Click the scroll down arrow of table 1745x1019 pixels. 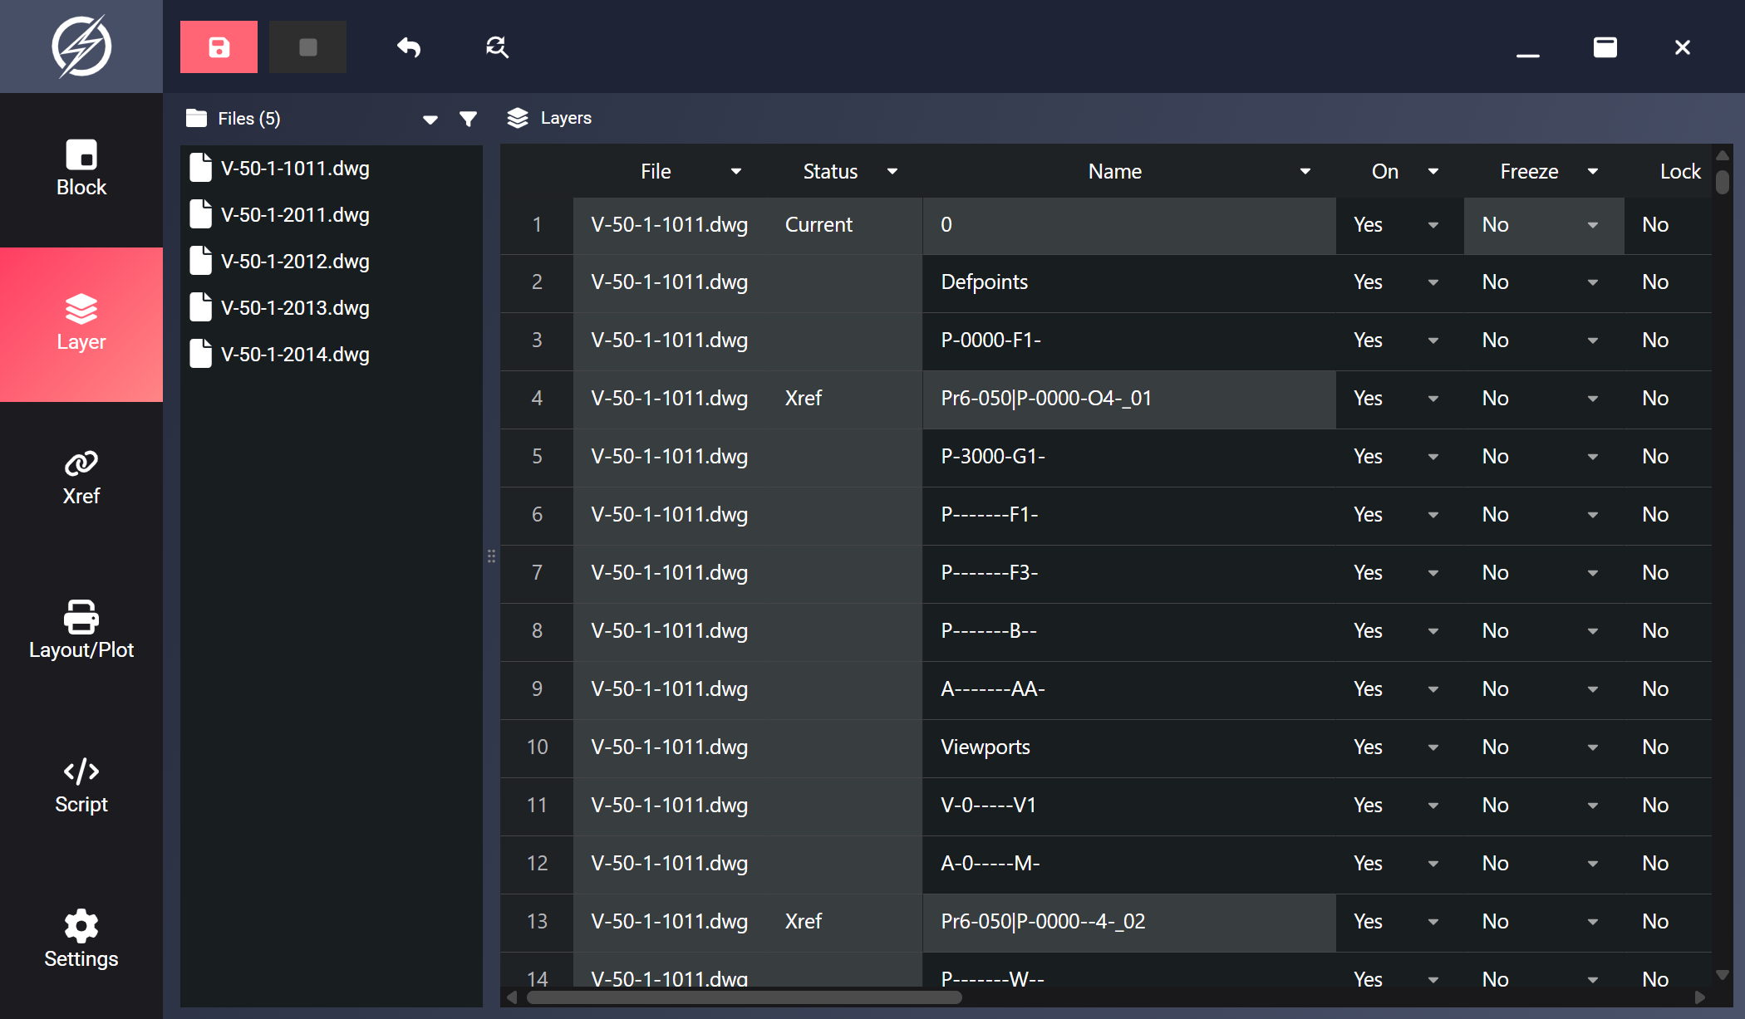coord(1723,974)
